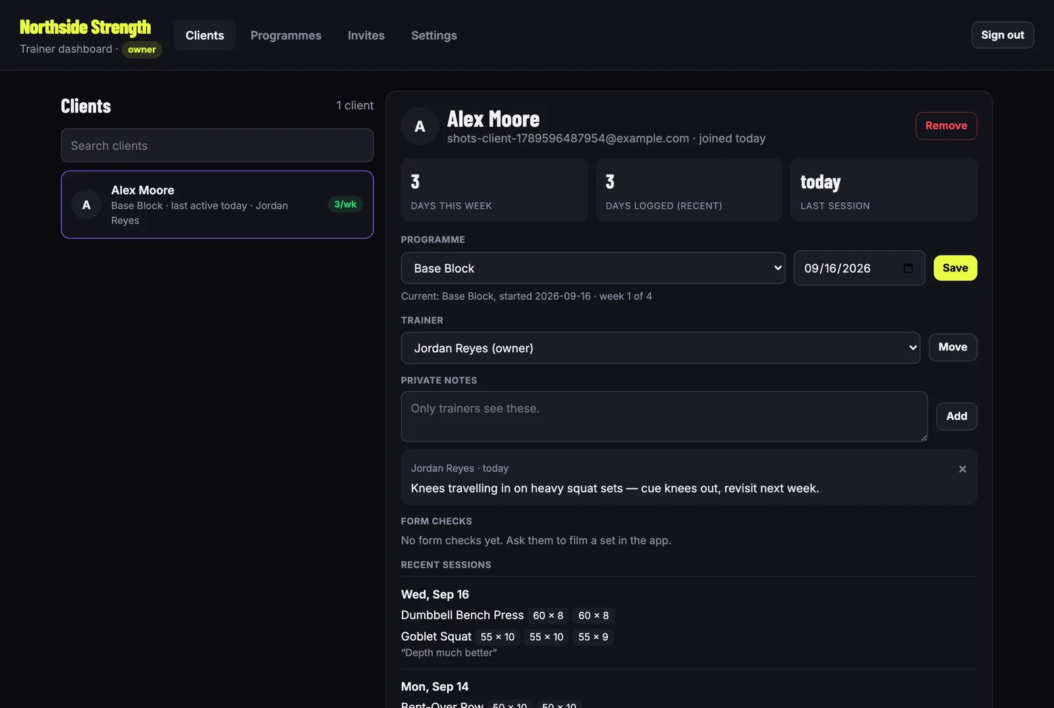This screenshot has height=708, width=1054.
Task: Click the 3/wk badge on client card
Action: [x=345, y=204]
